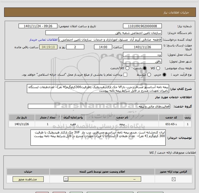Click the delivery city field بافق

142,61
